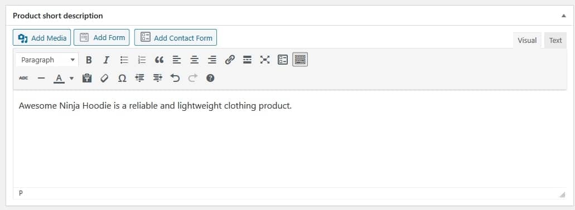Viewport: 575px width, 210px height.
Task: Insert a numbered list
Action: click(142, 60)
